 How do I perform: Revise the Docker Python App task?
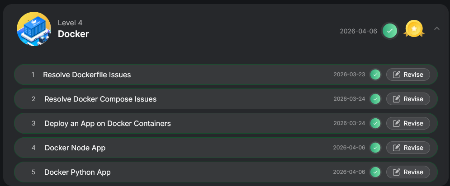(x=408, y=172)
